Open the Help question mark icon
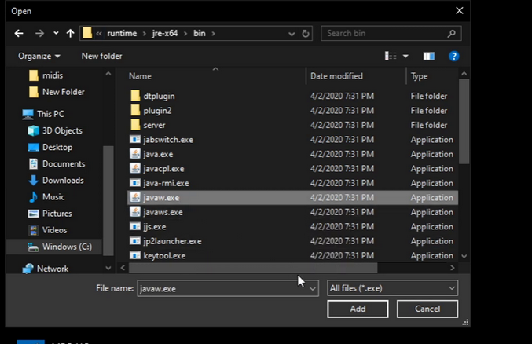Viewport: 532px width, 344px height. 453,56
